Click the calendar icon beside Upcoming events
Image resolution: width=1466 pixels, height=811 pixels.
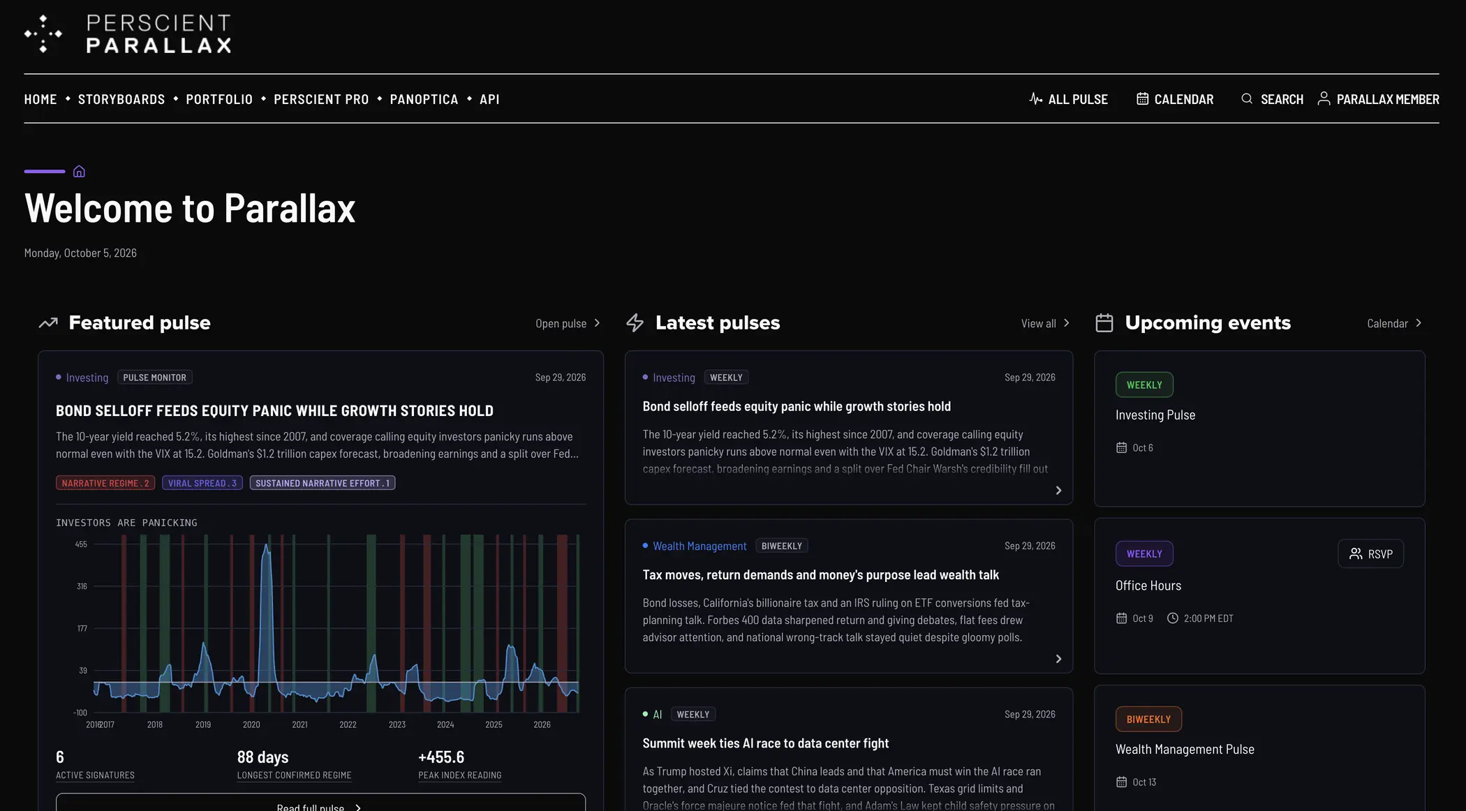(1104, 322)
